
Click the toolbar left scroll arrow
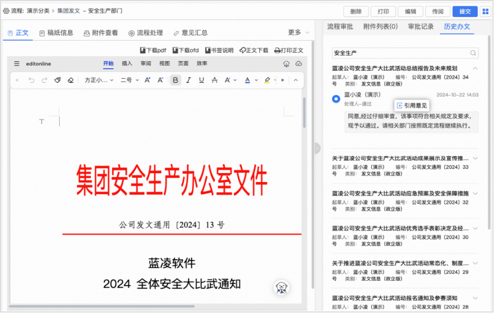coord(17,80)
